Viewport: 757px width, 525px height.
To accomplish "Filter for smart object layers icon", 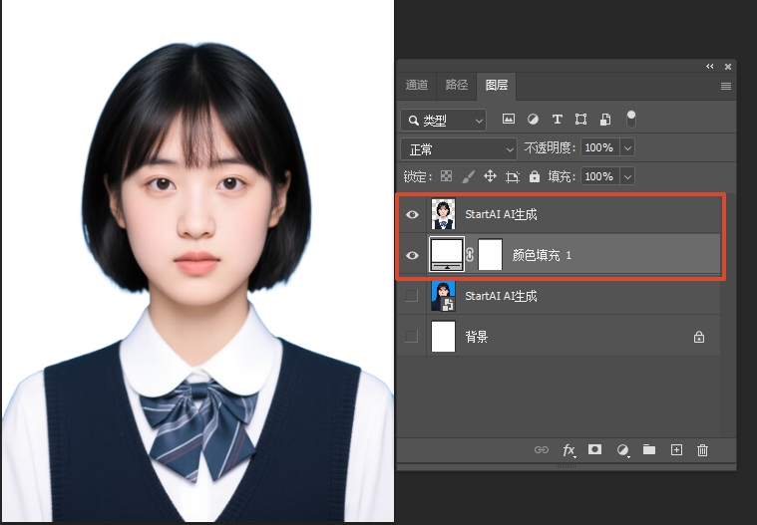I will point(605,120).
